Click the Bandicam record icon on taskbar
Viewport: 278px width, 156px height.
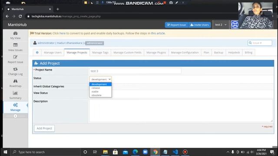coord(185,152)
